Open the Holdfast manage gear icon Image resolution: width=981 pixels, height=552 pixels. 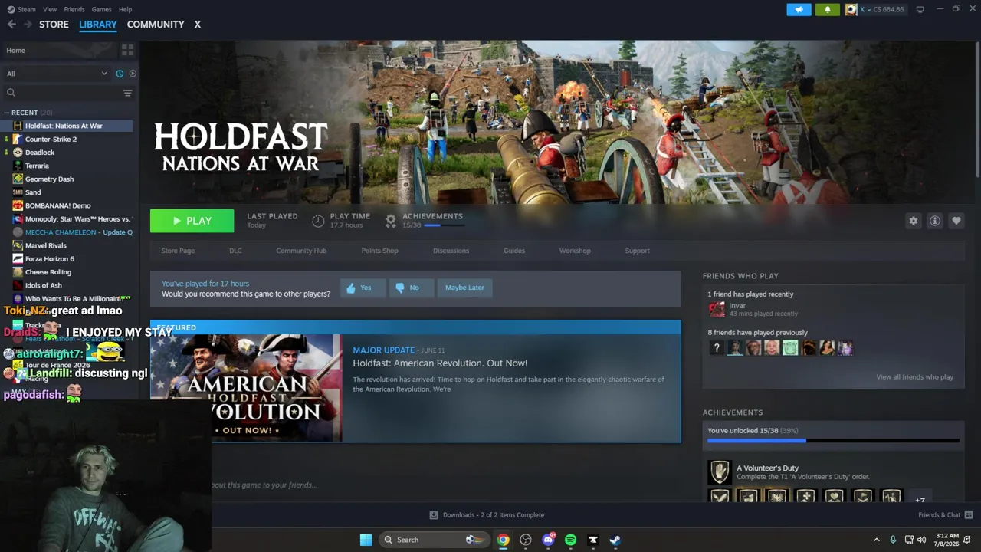(913, 221)
